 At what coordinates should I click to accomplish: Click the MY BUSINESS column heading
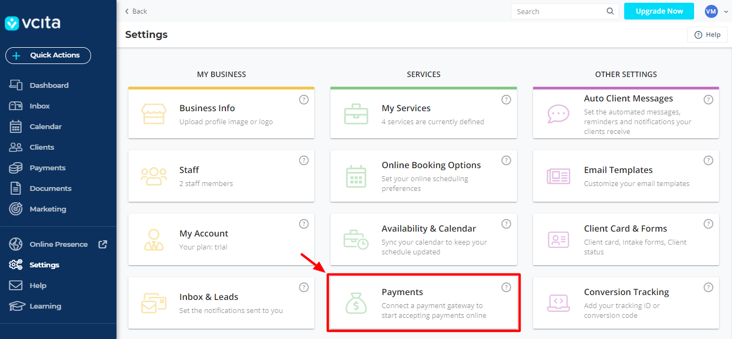coord(221,74)
